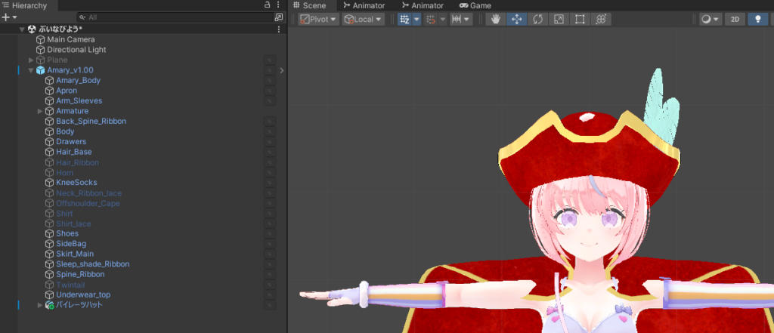Screen dimensions: 774x333
Task: Open the scene row's three-dot menu
Action: (279, 29)
